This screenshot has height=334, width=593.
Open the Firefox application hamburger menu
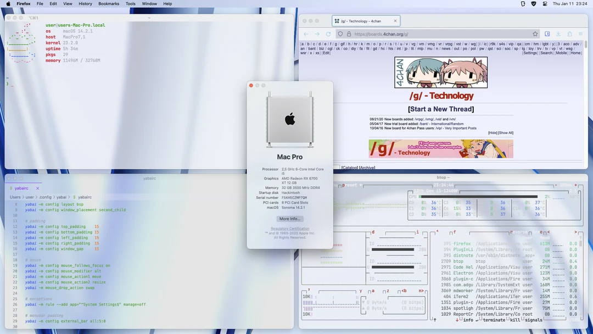(580, 34)
